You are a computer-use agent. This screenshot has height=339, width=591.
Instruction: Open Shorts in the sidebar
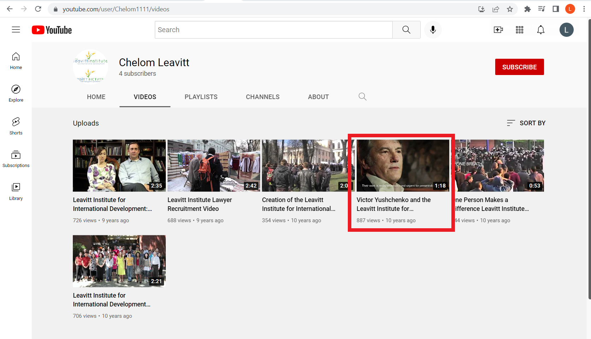tap(16, 126)
